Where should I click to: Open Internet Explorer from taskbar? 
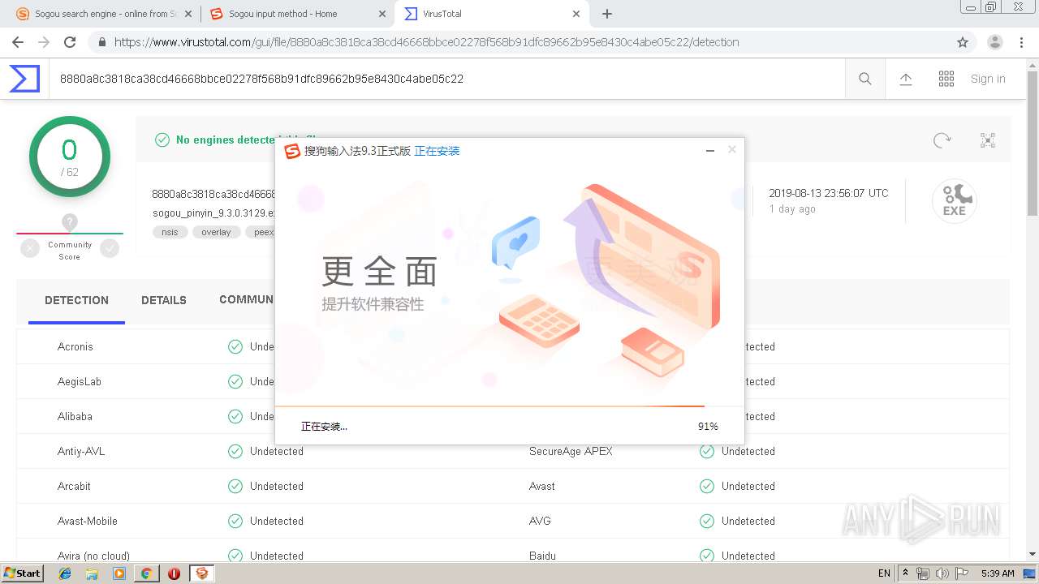coord(65,573)
